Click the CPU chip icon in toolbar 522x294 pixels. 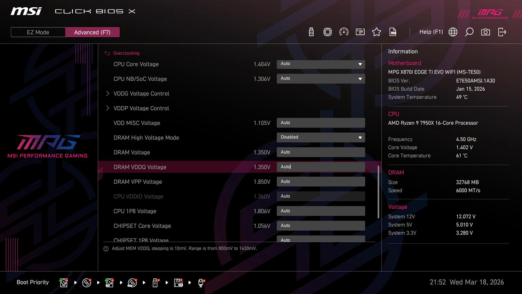tap(327, 32)
